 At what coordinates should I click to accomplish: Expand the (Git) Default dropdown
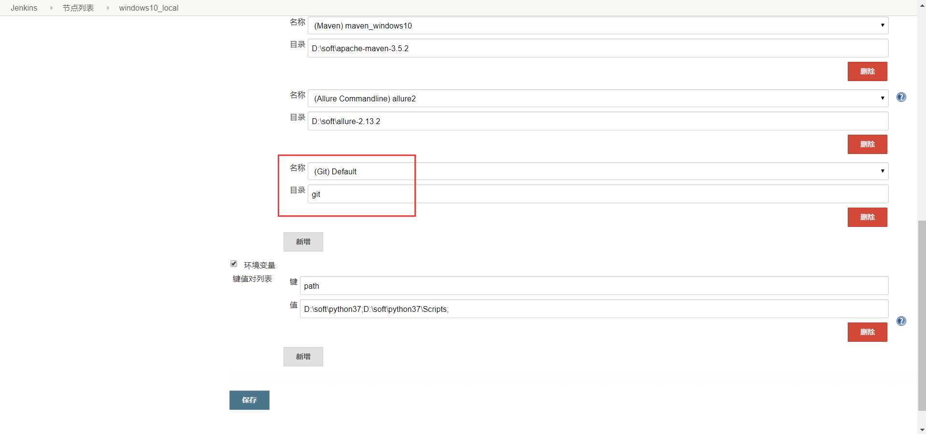598,171
